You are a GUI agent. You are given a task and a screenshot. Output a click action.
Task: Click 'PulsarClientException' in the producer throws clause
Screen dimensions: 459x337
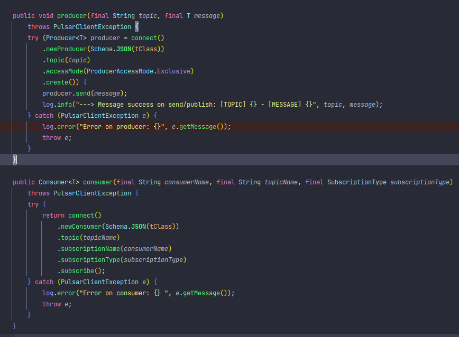92,27
